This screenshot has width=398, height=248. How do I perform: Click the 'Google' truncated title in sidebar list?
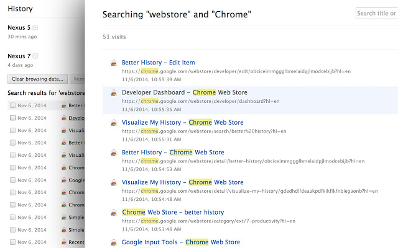point(76,180)
